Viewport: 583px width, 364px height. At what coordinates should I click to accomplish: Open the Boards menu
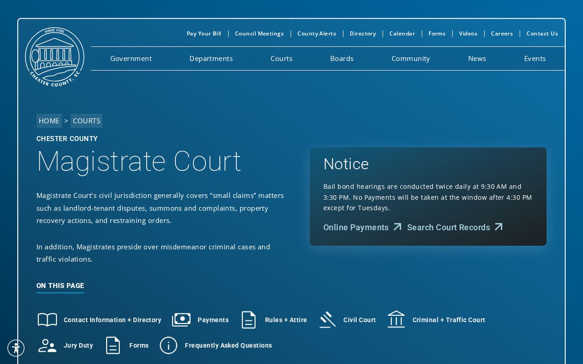tap(342, 59)
